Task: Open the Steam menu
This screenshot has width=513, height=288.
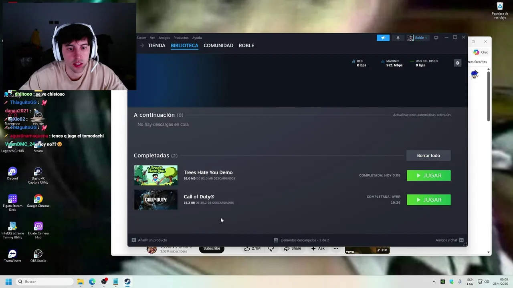Action: (x=141, y=38)
